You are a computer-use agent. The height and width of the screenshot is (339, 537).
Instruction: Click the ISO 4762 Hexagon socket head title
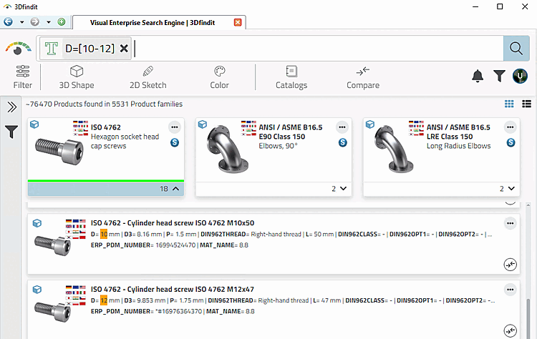125,137
